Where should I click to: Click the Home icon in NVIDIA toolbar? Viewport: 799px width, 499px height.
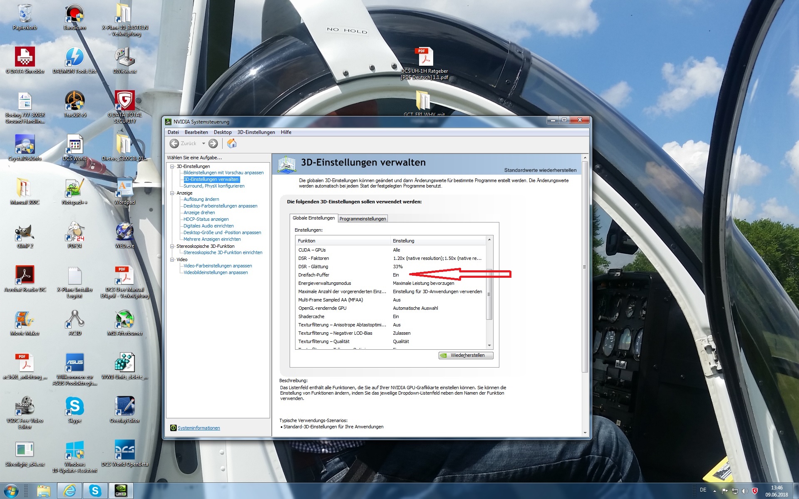click(232, 143)
